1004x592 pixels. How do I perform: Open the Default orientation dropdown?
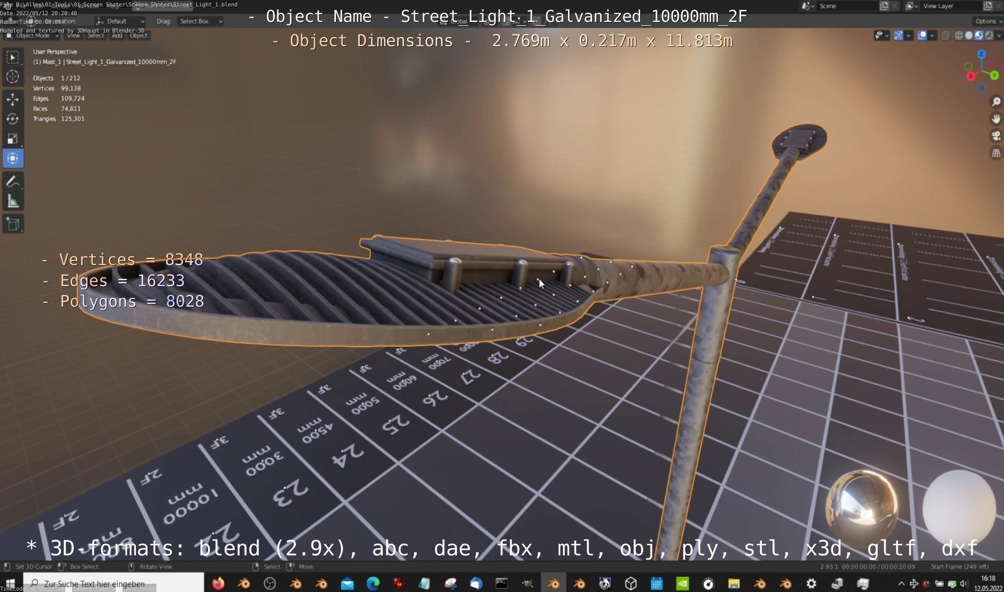[121, 21]
